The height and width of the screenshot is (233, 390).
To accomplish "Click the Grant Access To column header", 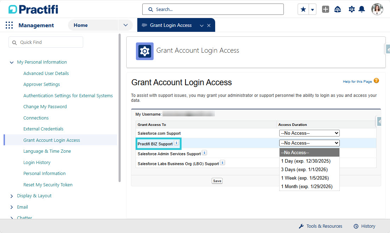I will [152, 125].
